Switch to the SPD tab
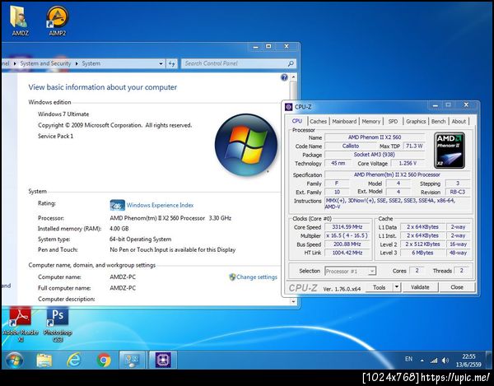The width and height of the screenshot is (494, 386). pos(393,121)
